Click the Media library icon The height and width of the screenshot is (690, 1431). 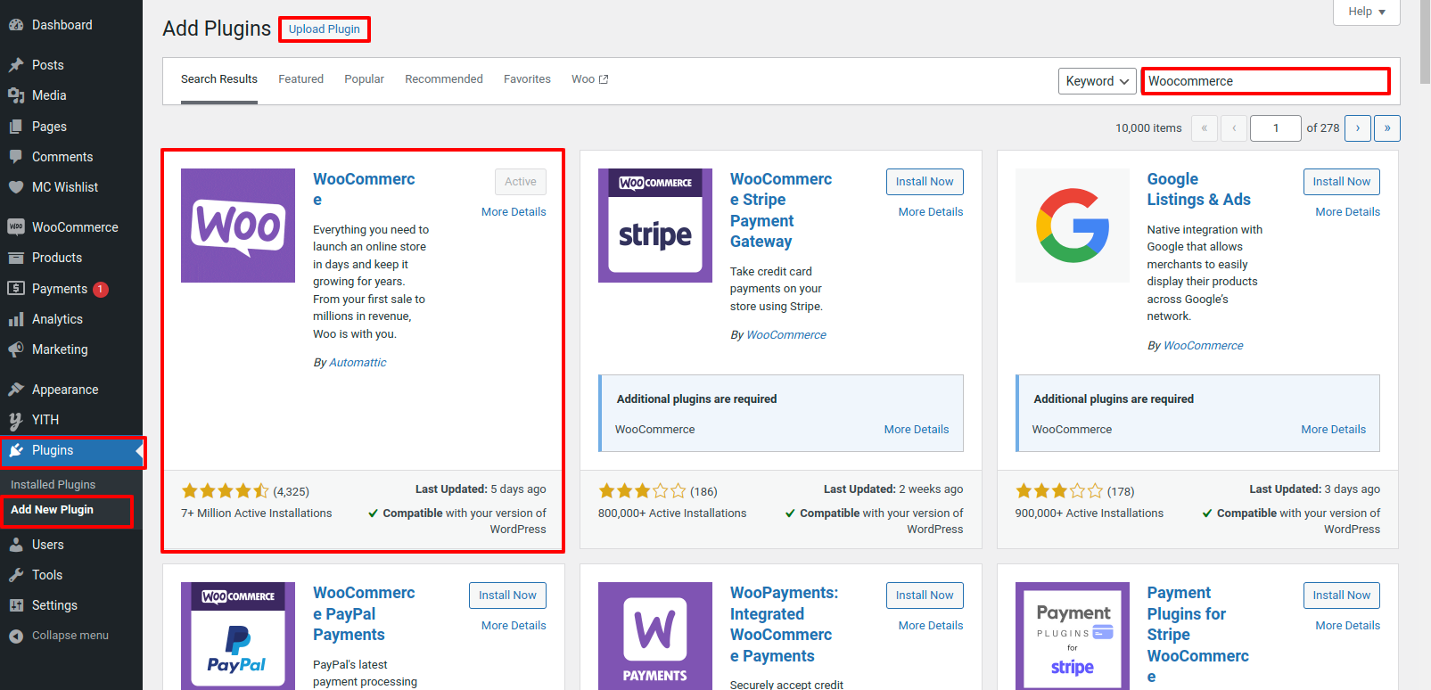point(16,95)
